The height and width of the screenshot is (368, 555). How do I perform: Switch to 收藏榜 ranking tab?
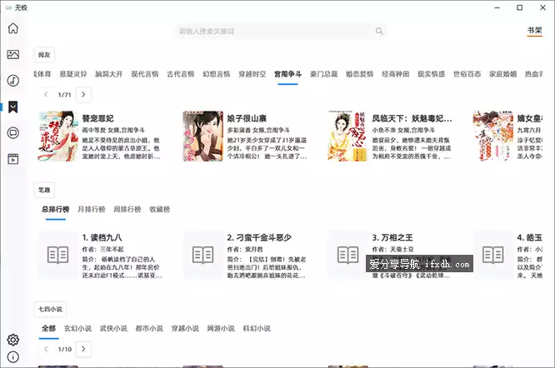coord(160,209)
